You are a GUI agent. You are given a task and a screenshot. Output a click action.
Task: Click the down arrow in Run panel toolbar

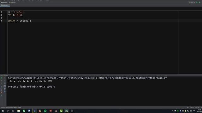tap(5, 81)
